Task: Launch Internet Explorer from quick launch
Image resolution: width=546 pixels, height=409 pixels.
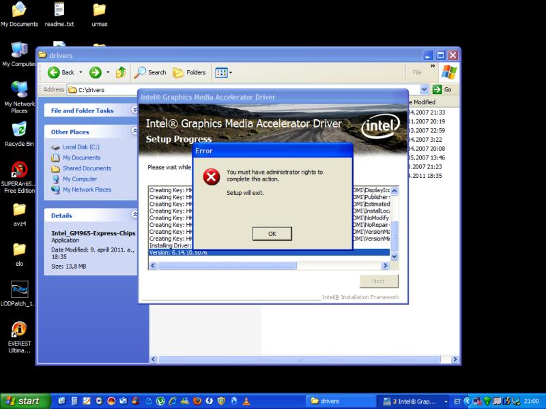Action: 173,401
